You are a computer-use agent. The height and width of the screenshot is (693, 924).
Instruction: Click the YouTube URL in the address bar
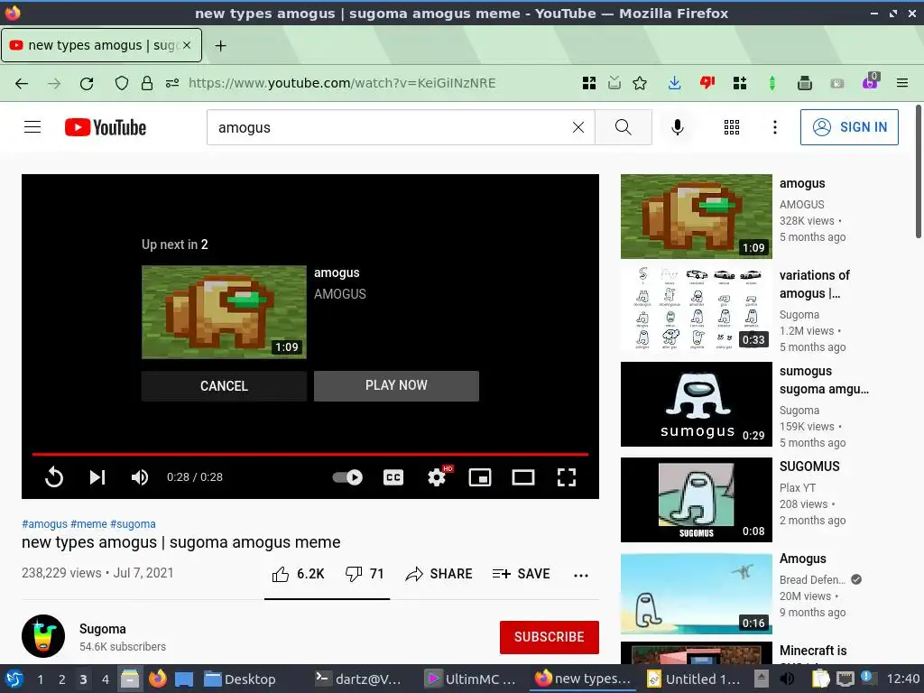click(x=342, y=83)
